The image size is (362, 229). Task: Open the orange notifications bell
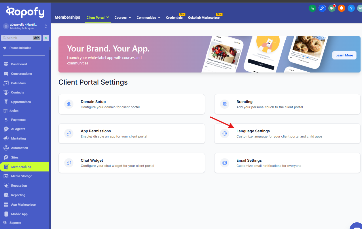(x=341, y=8)
